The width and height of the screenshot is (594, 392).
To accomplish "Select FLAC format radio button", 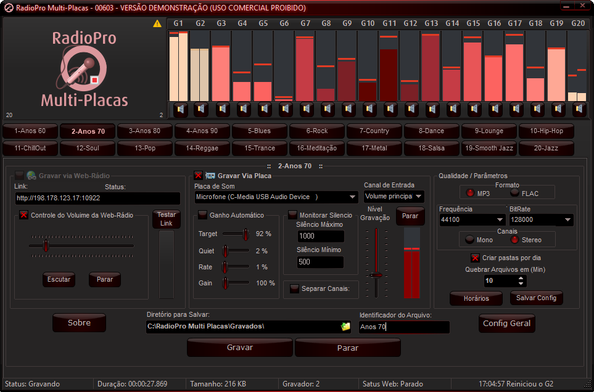I will [514, 193].
